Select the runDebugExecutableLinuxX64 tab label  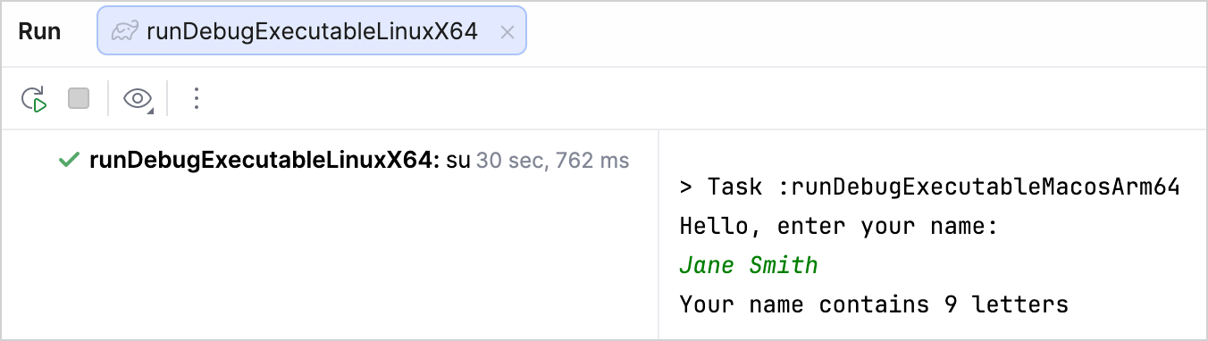click(x=312, y=32)
